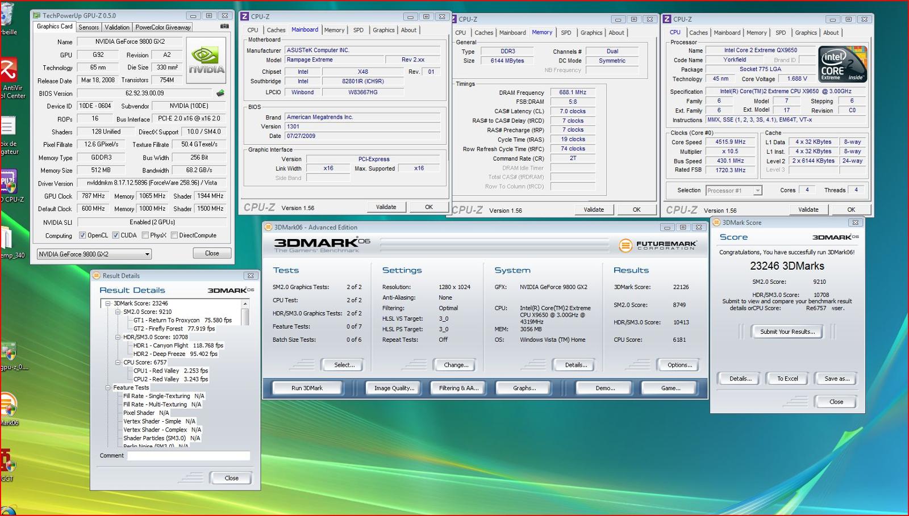
Task: Open SPD tab in Mainboard CPU-Z window
Action: click(358, 30)
